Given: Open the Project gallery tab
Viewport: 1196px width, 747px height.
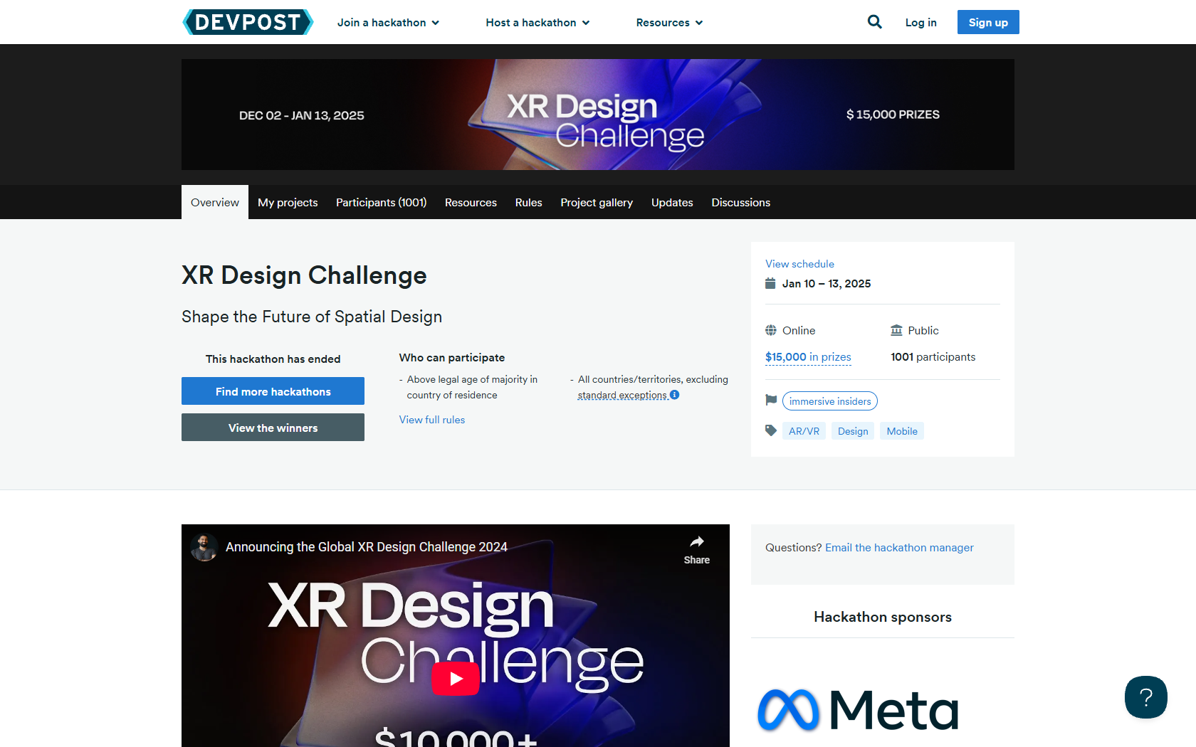Looking at the screenshot, I should click(597, 202).
